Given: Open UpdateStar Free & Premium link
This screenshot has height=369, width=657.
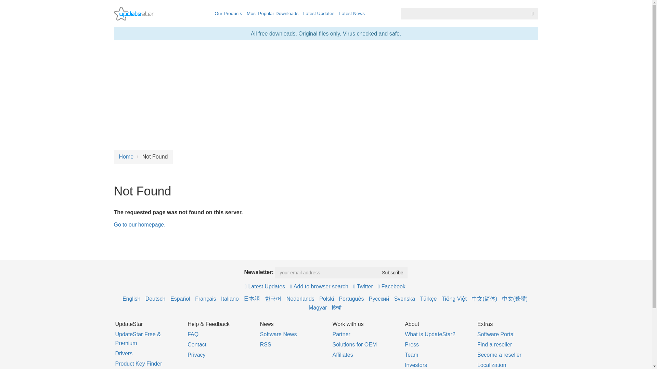Looking at the screenshot, I should point(138,339).
